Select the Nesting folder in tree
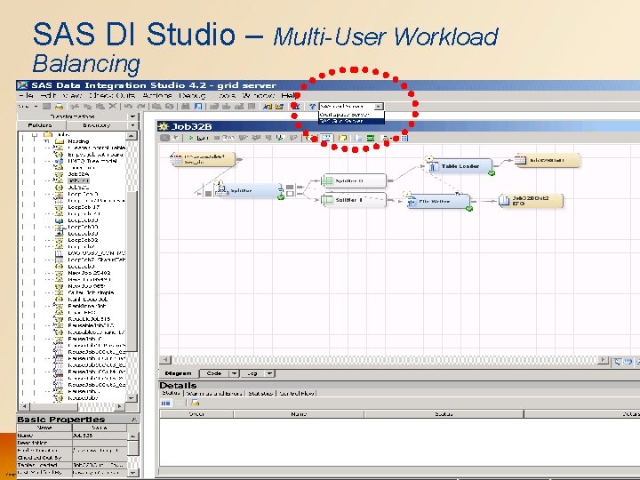Viewport: 640px width, 480px height. pos(78,141)
